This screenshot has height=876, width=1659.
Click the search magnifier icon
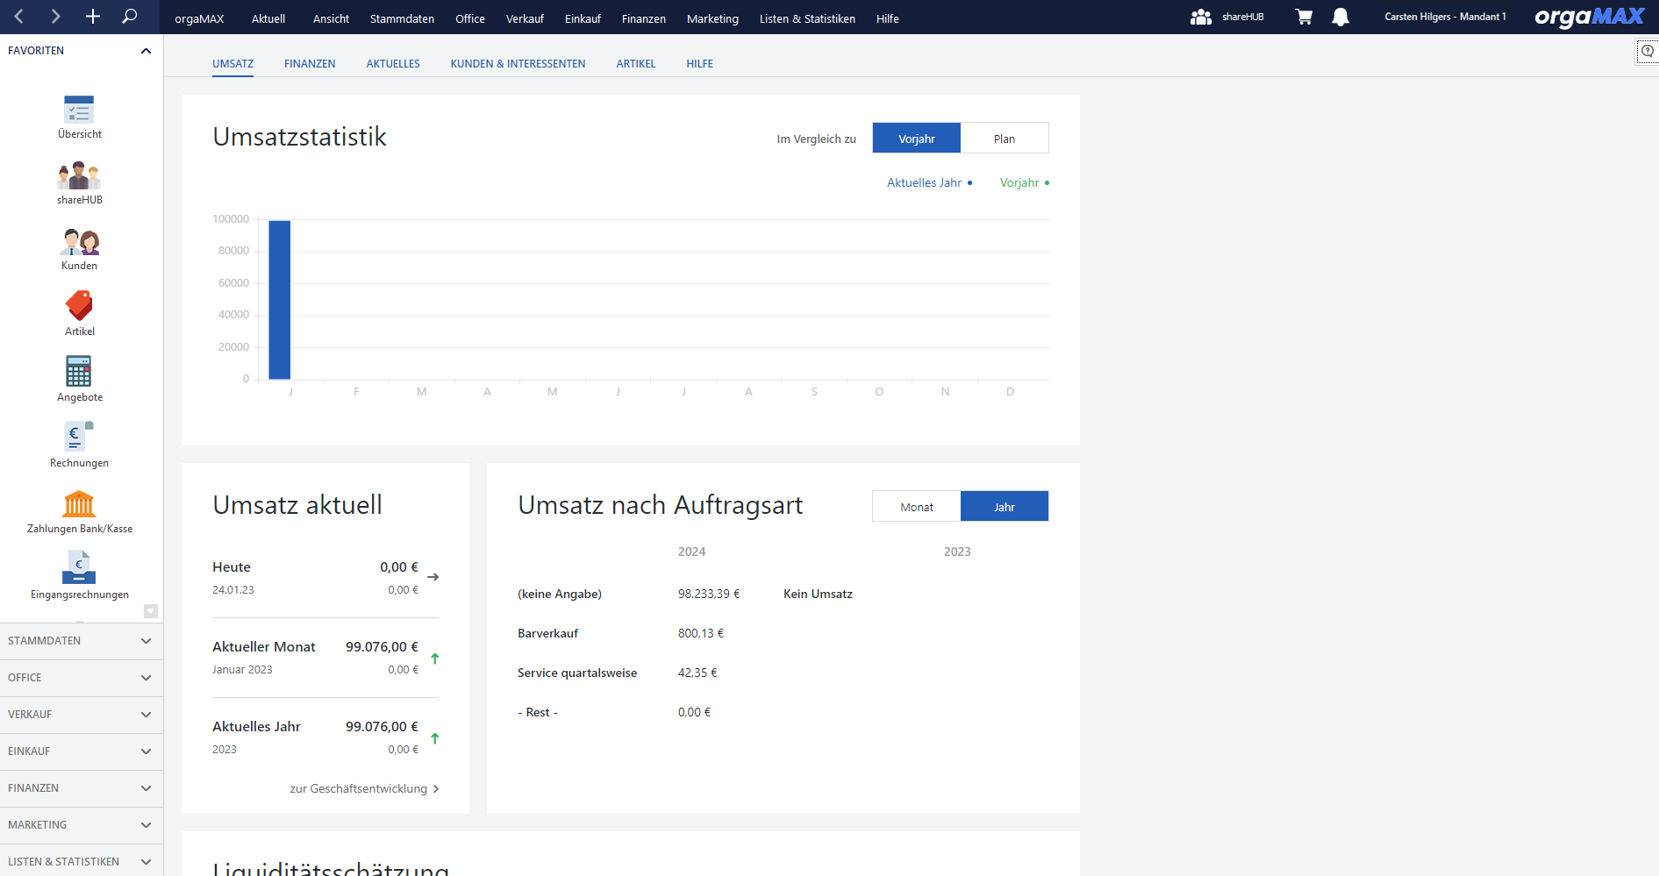pos(129,17)
